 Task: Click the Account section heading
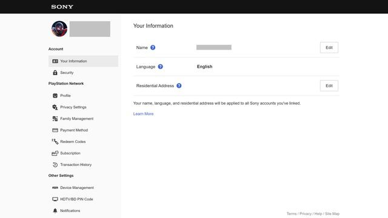click(56, 49)
